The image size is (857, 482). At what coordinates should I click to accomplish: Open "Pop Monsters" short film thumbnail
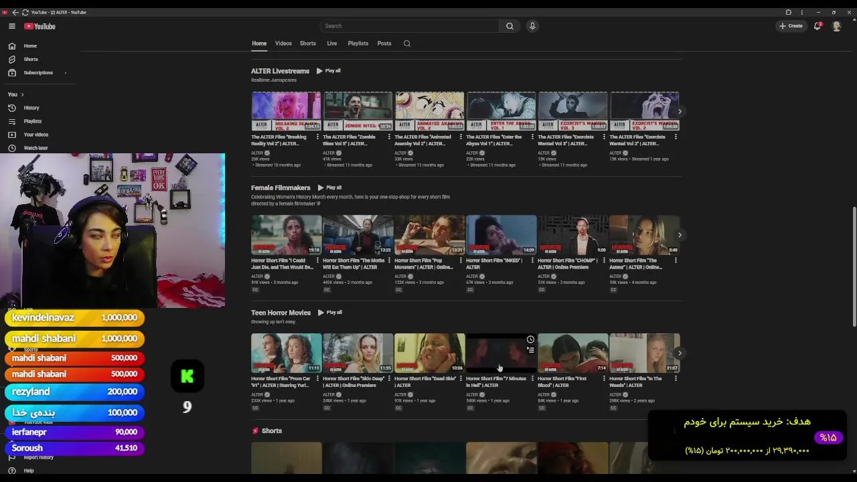point(430,235)
